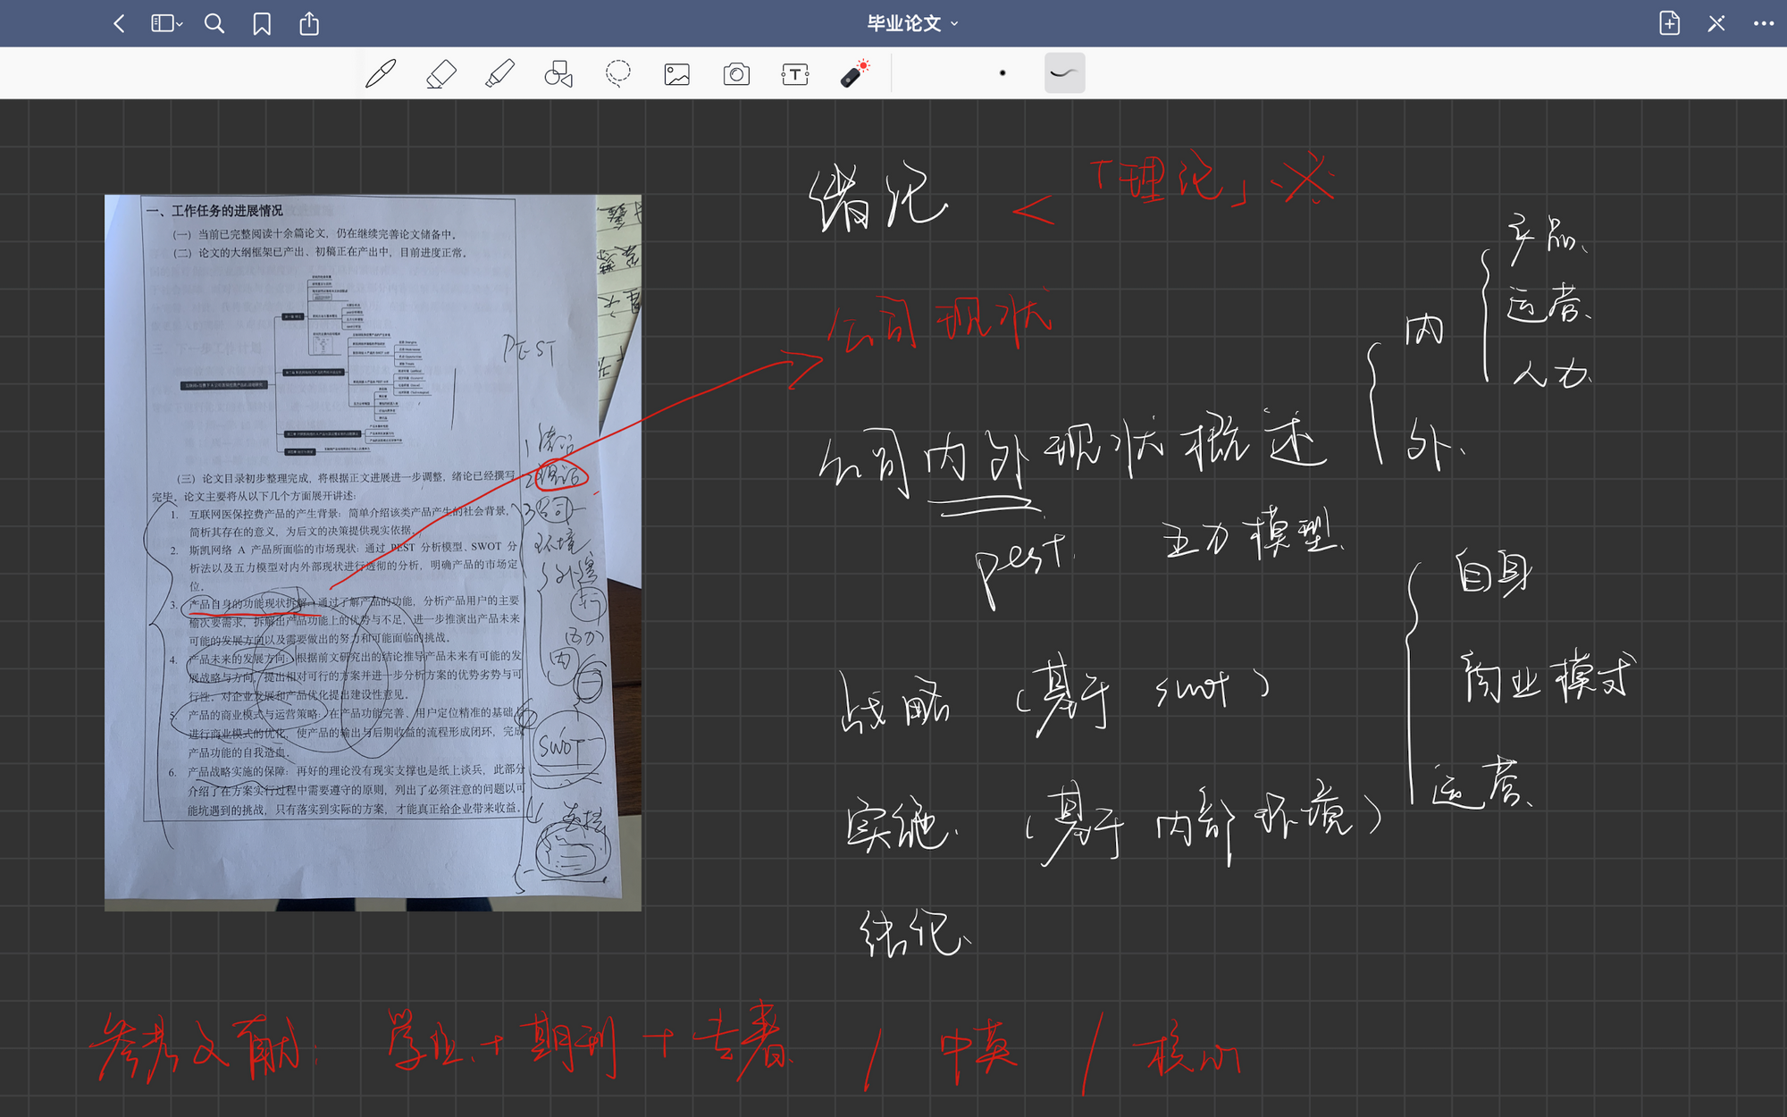Open search in notebook
The width and height of the screenshot is (1787, 1117).
click(214, 23)
